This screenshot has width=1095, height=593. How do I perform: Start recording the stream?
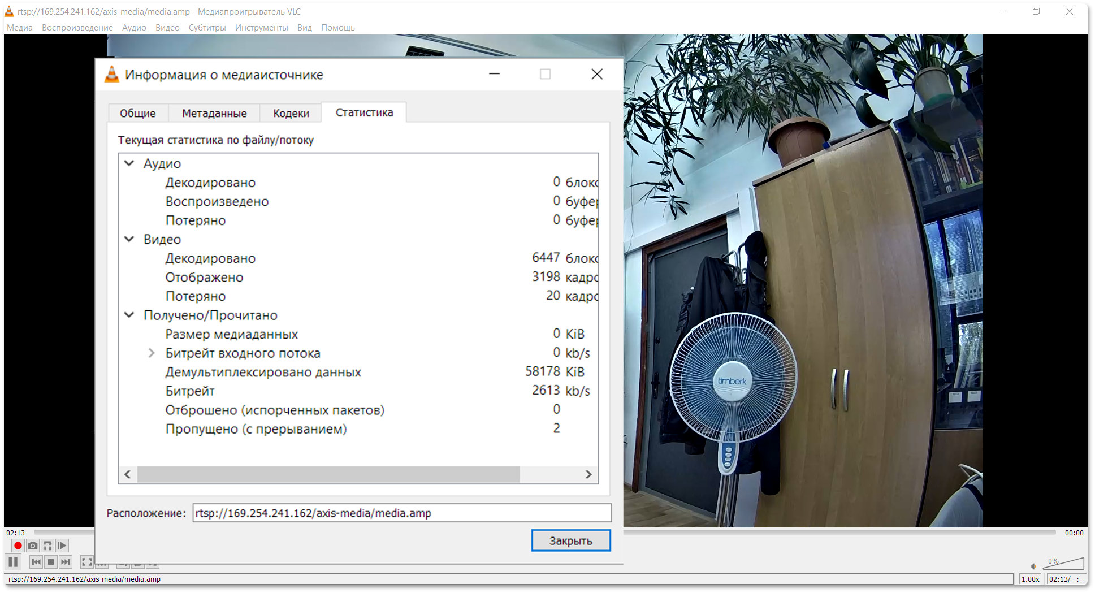18,546
